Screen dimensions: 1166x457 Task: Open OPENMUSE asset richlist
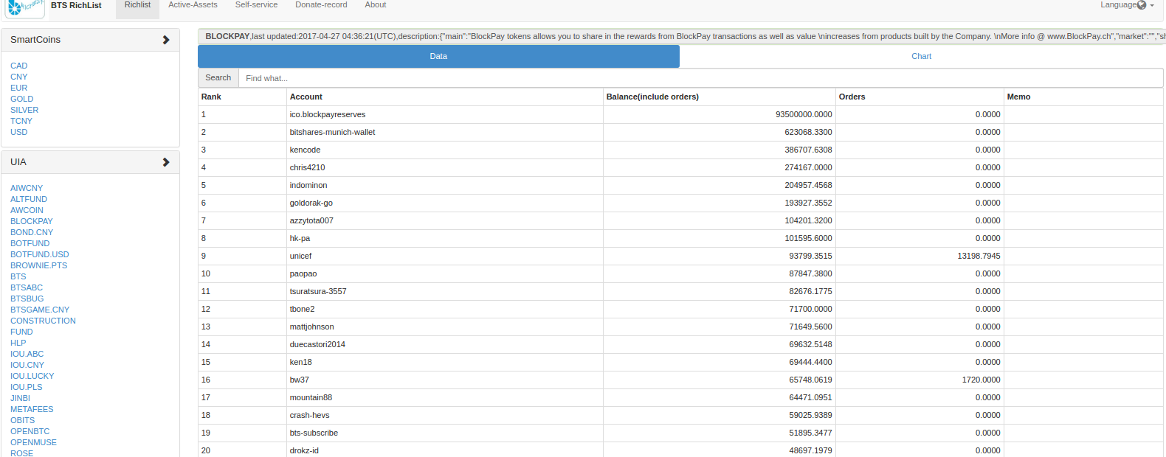(x=33, y=442)
